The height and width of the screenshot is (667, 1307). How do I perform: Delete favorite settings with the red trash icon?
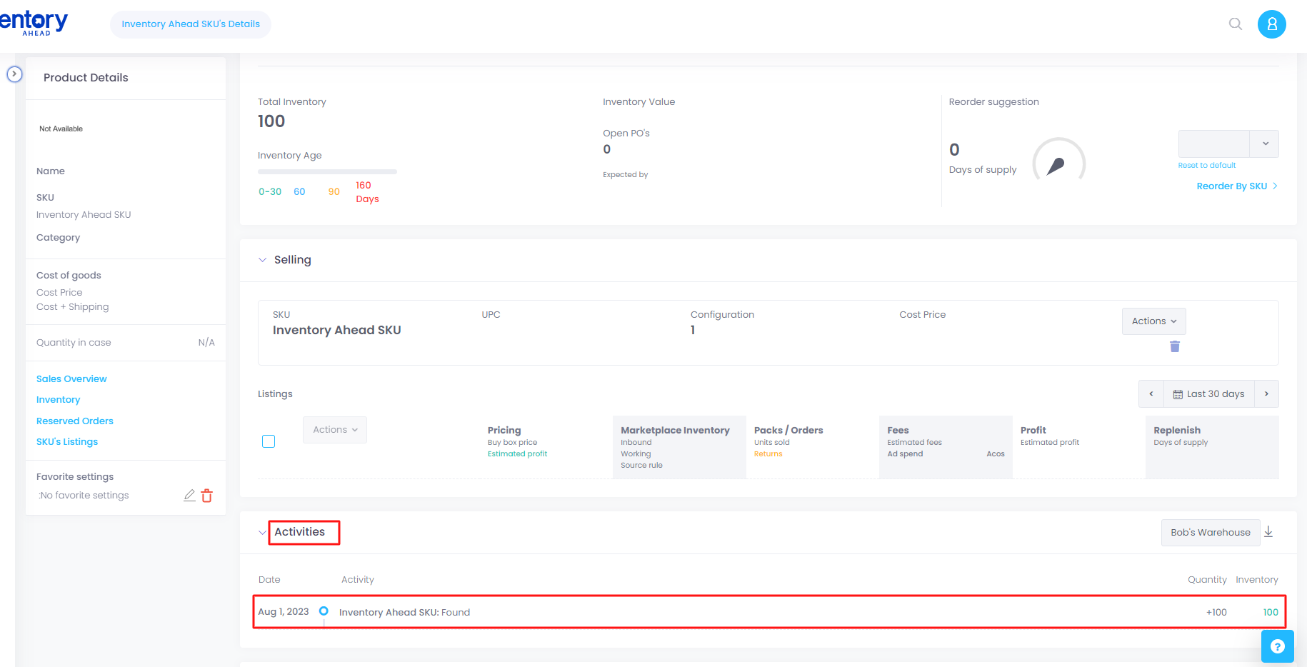(x=207, y=496)
